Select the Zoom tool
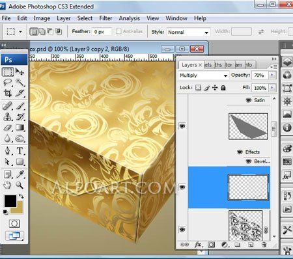Image resolution: width=293 pixels, height=259 pixels. coord(20,185)
